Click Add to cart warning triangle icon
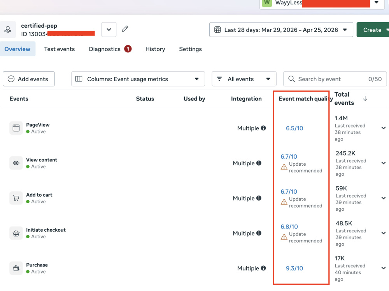389x291 pixels. point(284,202)
